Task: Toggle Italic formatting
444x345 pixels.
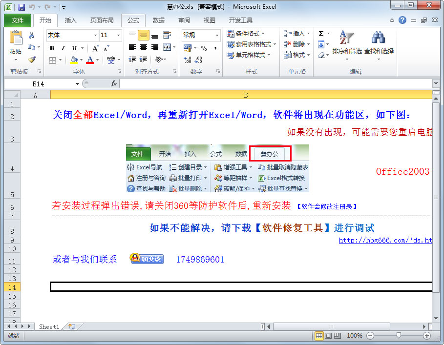Action: [63, 48]
